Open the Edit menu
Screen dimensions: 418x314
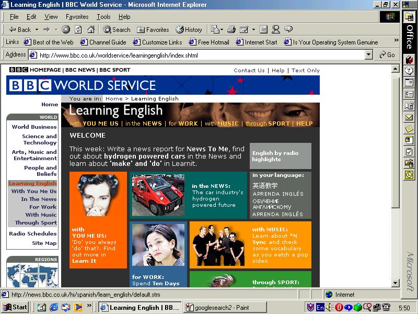[x=31, y=17]
